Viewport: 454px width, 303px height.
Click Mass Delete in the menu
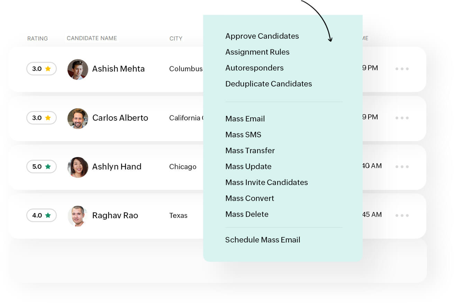[247, 214]
